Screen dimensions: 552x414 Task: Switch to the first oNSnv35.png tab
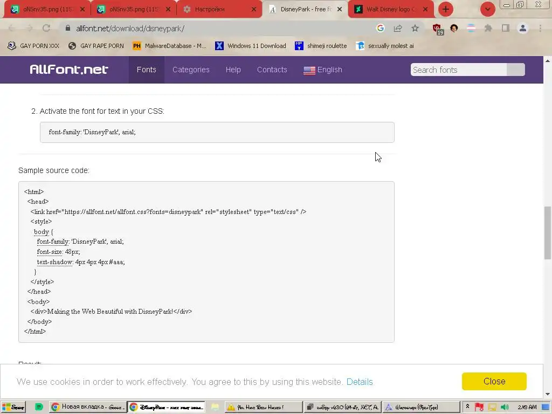click(x=47, y=9)
